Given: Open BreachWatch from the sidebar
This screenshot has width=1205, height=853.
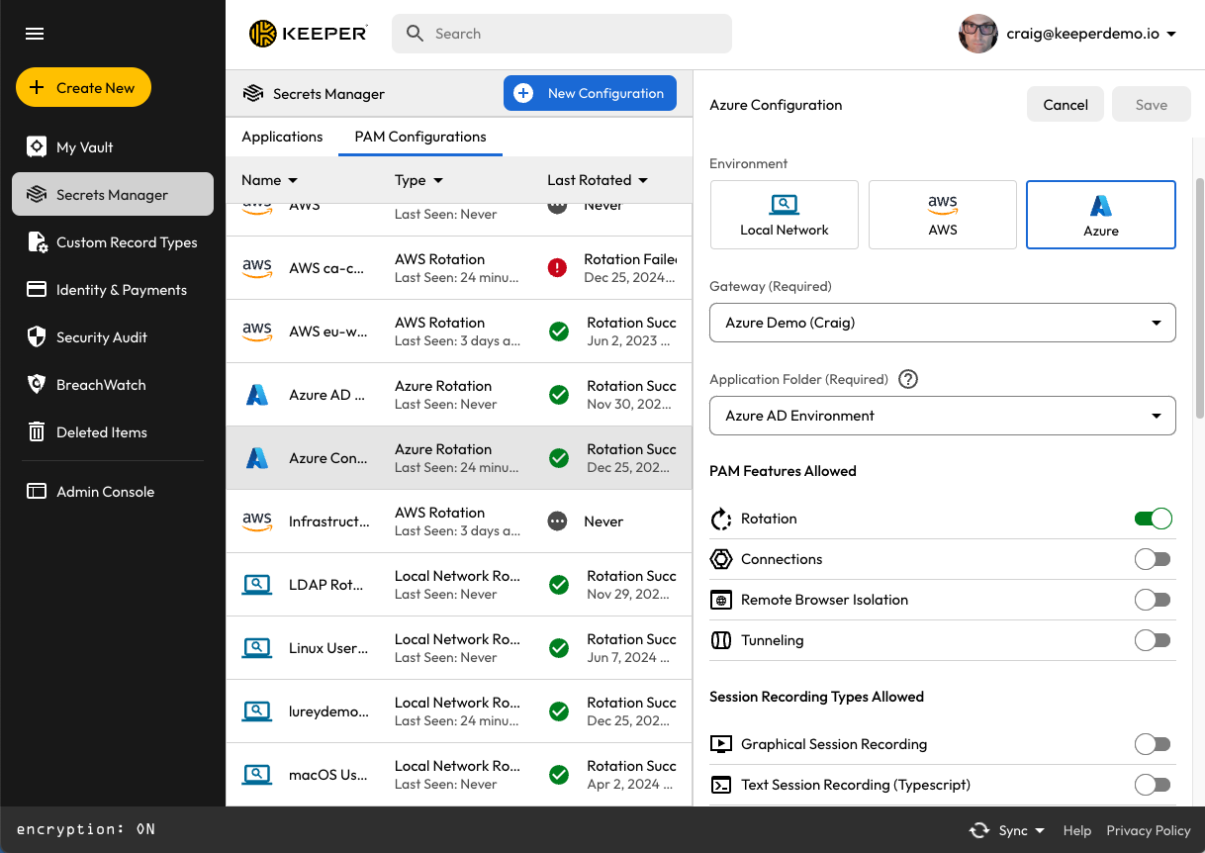Looking at the screenshot, I should pos(100,385).
